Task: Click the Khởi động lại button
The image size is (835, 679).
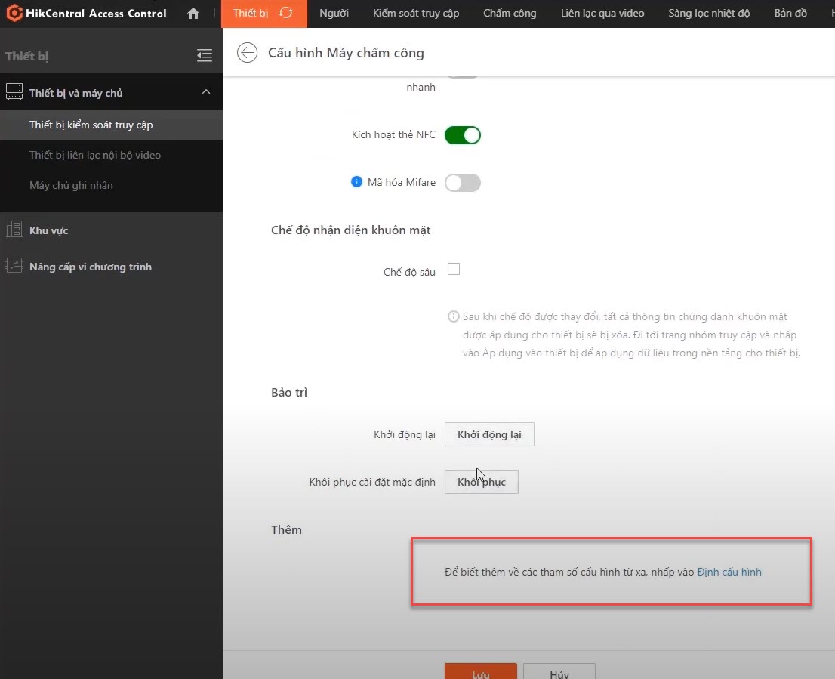Action: [x=489, y=434]
